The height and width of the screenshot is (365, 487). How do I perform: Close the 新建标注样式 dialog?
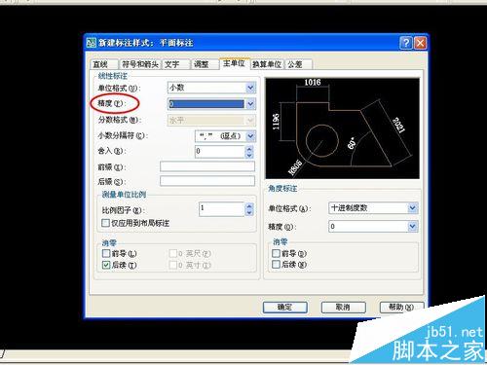point(420,43)
